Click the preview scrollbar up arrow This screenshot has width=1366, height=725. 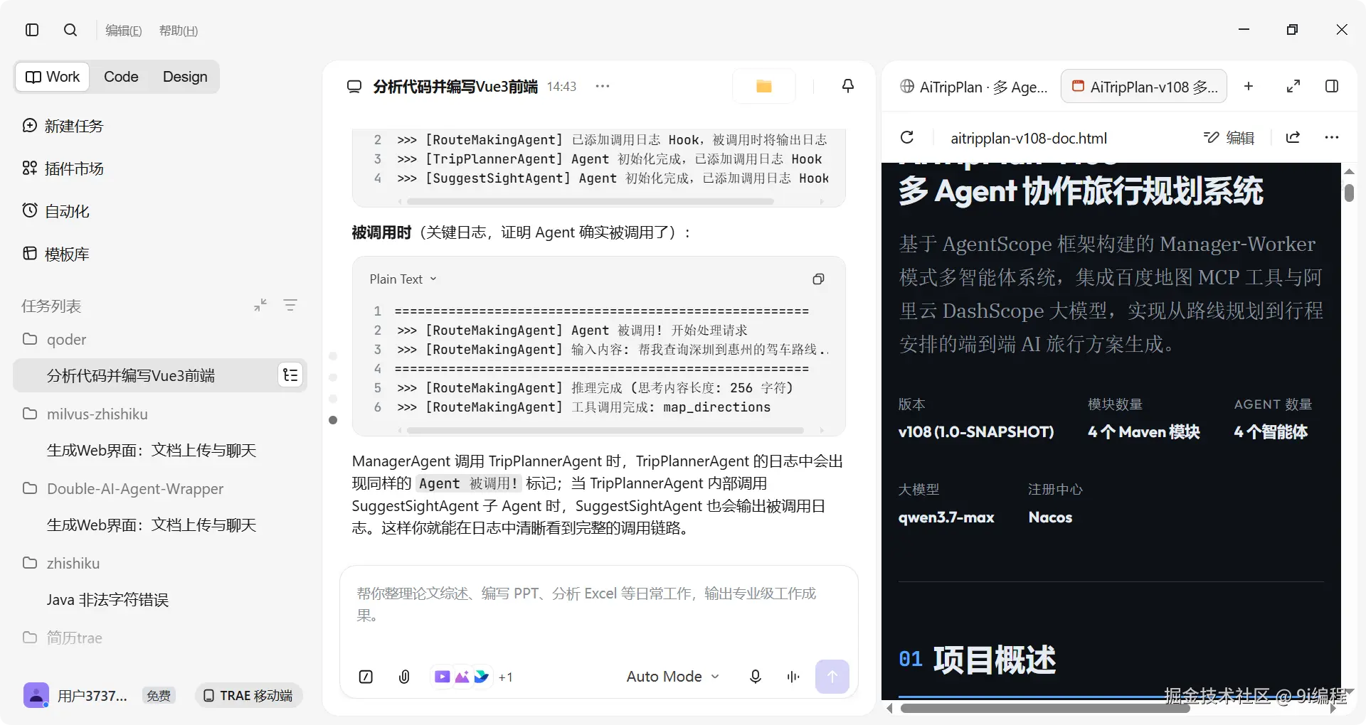pyautogui.click(x=1349, y=172)
